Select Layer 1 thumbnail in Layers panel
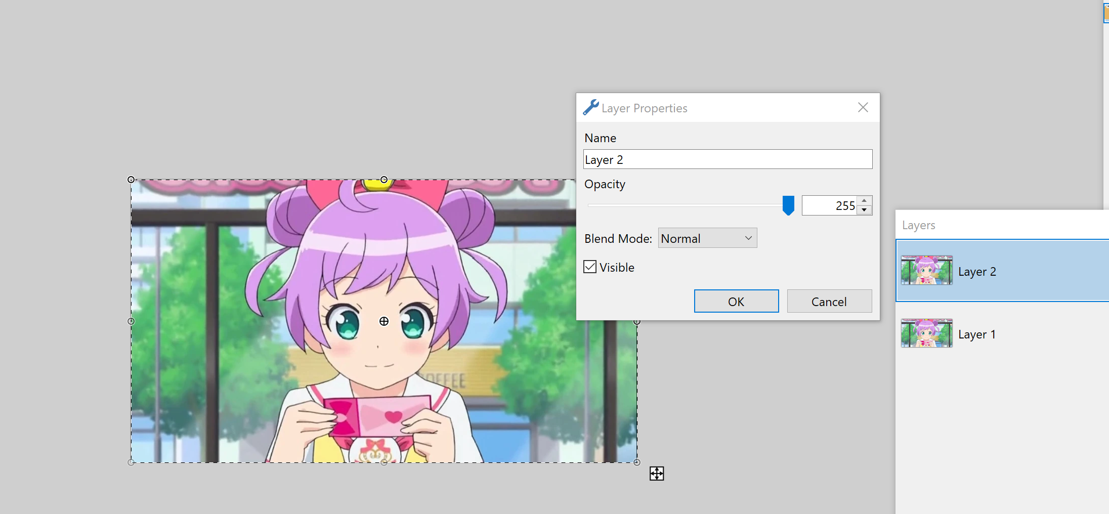1109x514 pixels. (926, 333)
